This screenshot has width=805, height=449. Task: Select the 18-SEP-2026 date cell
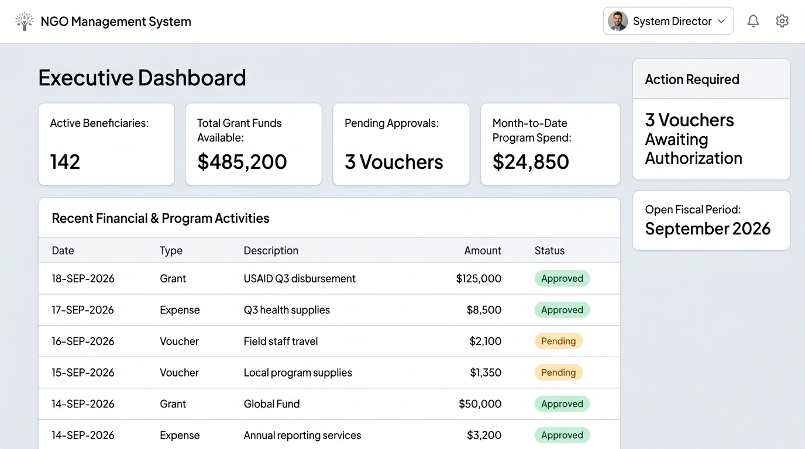[x=83, y=279]
